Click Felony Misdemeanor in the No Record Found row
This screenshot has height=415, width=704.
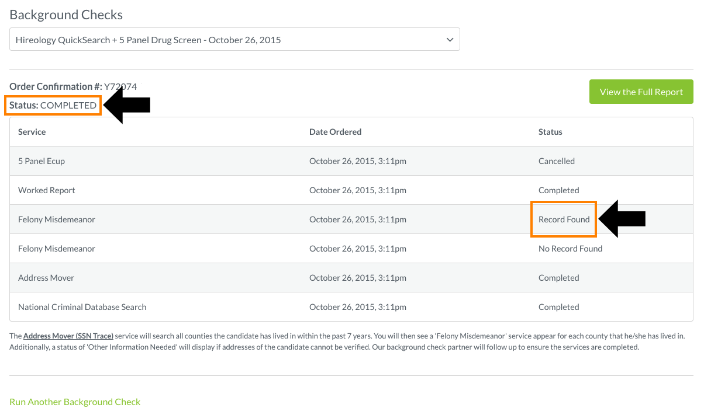[x=57, y=249]
